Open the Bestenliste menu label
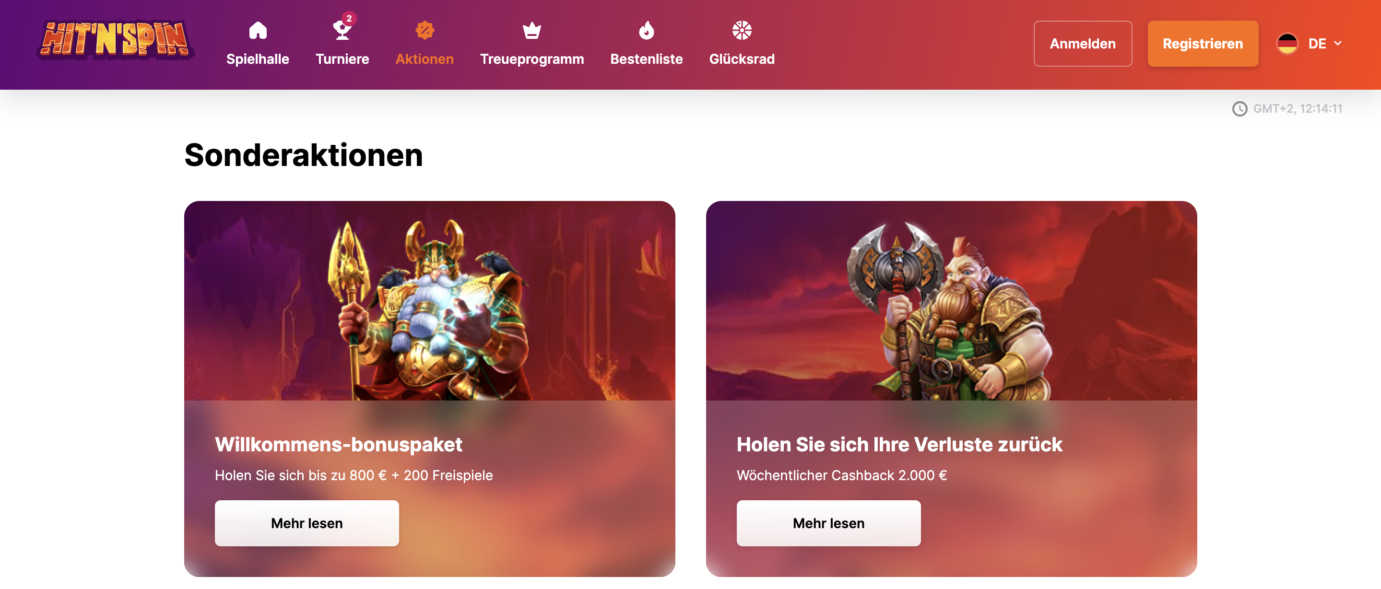The image size is (1381, 589). [647, 59]
